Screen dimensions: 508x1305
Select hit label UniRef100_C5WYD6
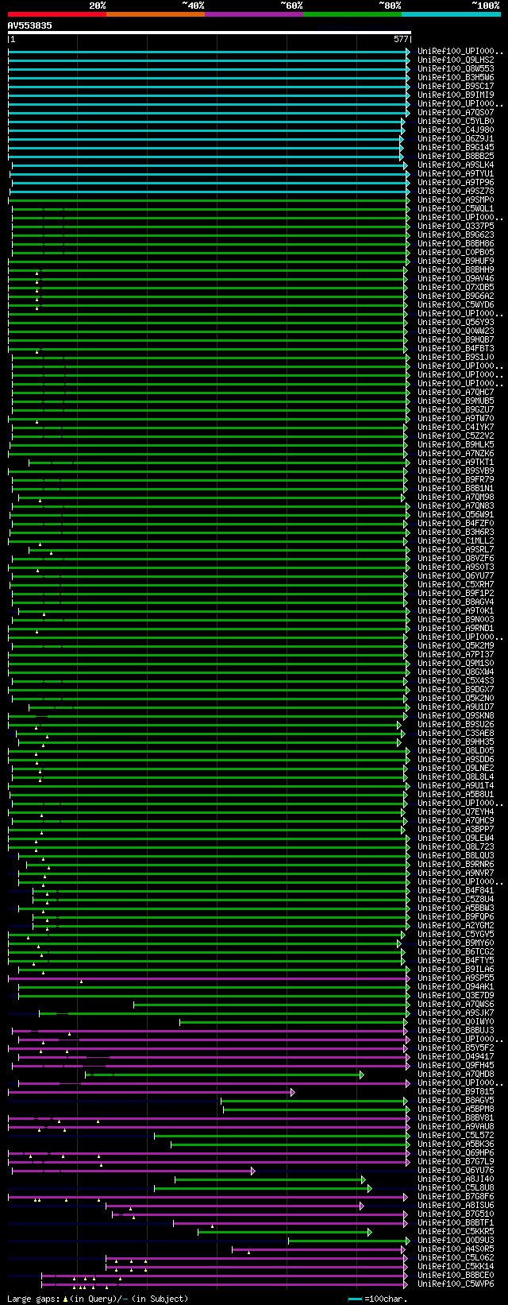456,304
